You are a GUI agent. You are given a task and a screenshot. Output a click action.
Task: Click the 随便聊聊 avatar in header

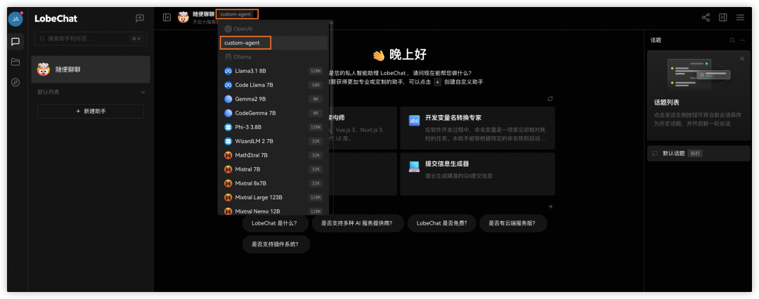[x=183, y=18]
